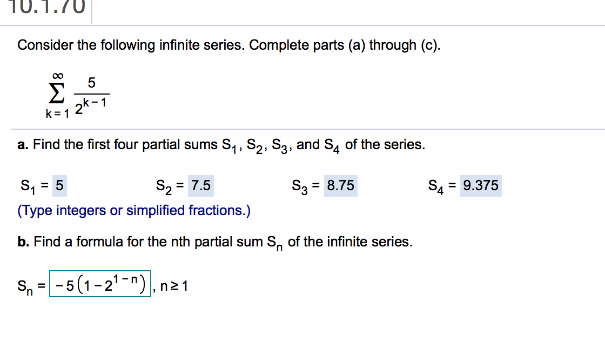Click the part a instructions line
This screenshot has height=361, width=605.
point(221,144)
